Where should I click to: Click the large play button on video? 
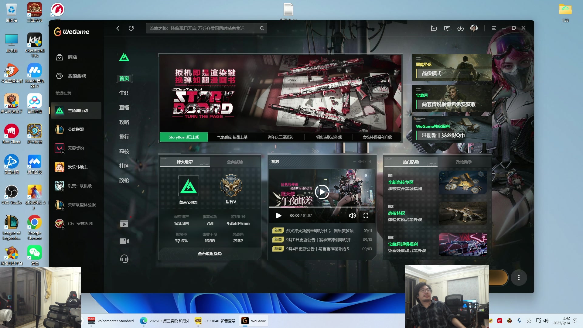[x=322, y=192]
